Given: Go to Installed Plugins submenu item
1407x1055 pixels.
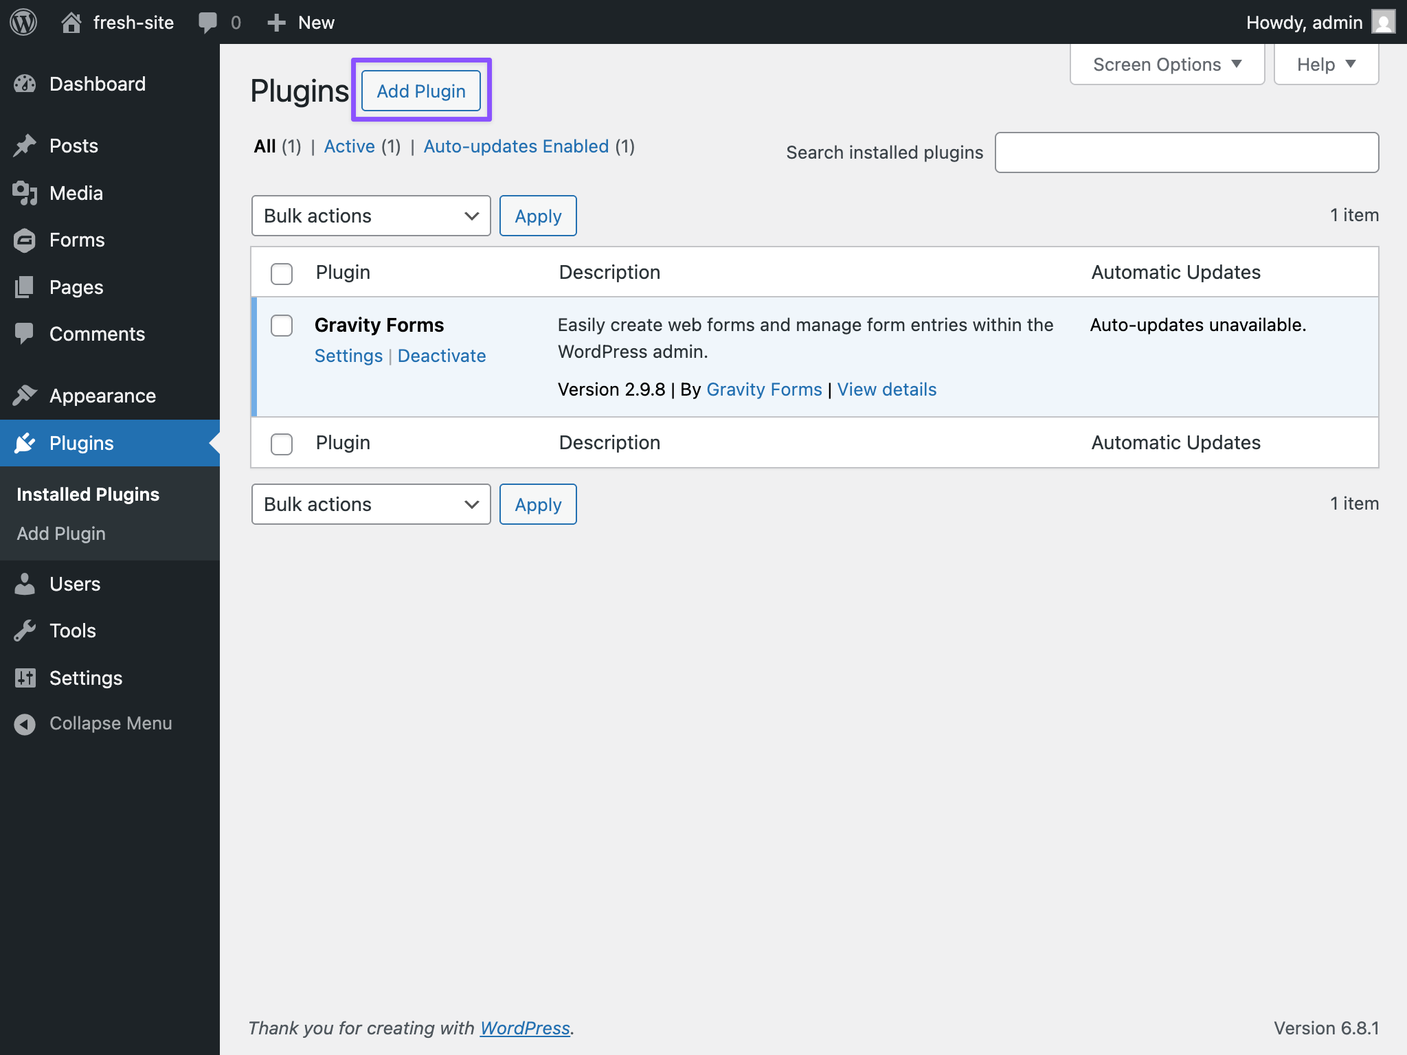Looking at the screenshot, I should click(x=88, y=495).
